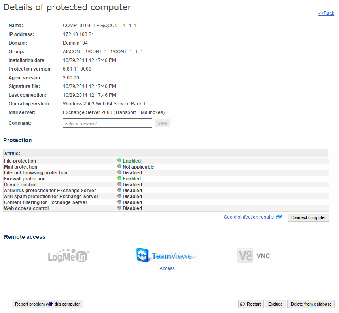The image size is (339, 313).
Task: Go back using the <<Back link
Action: [326, 13]
